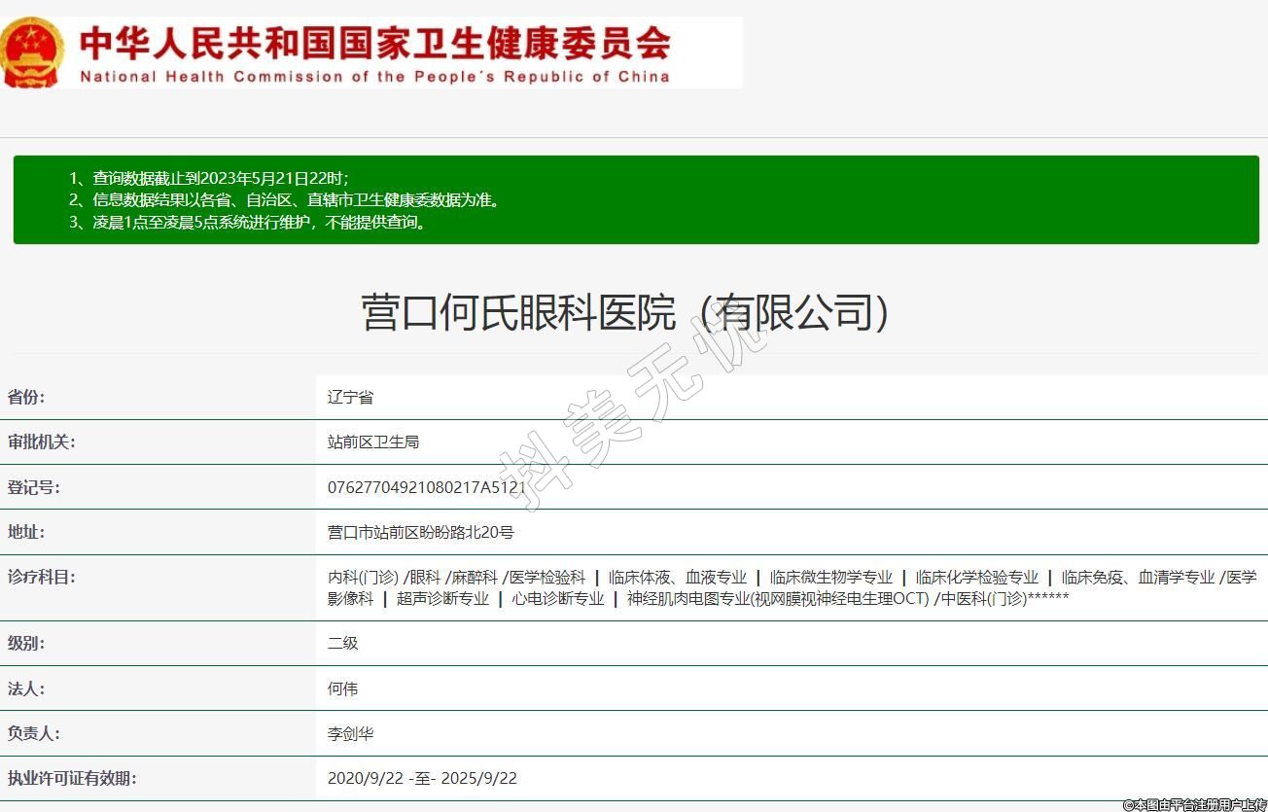
Task: Click the 诊疗科目 row label
Action: (42, 577)
